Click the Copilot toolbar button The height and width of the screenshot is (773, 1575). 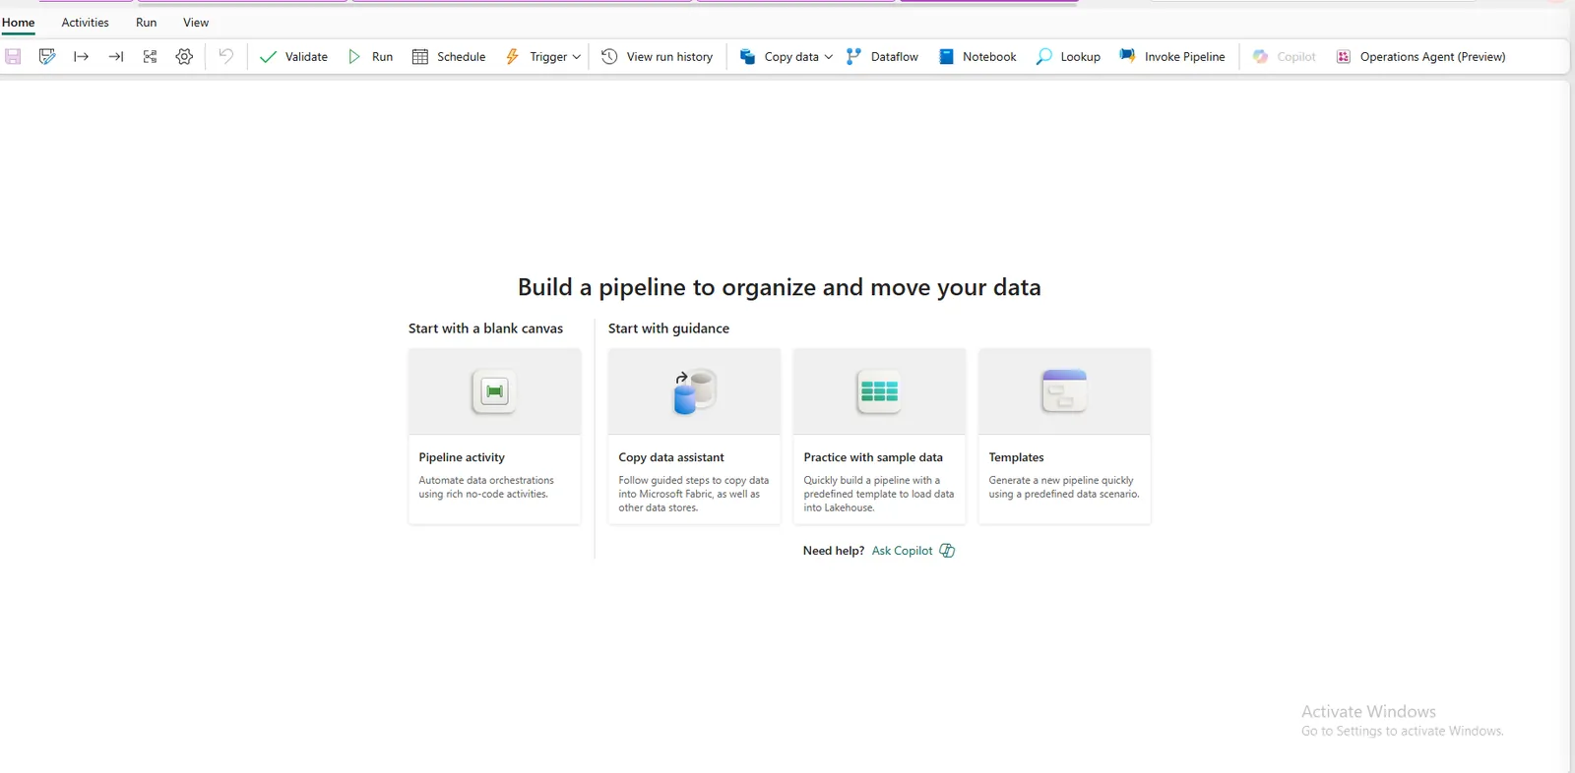pos(1284,57)
